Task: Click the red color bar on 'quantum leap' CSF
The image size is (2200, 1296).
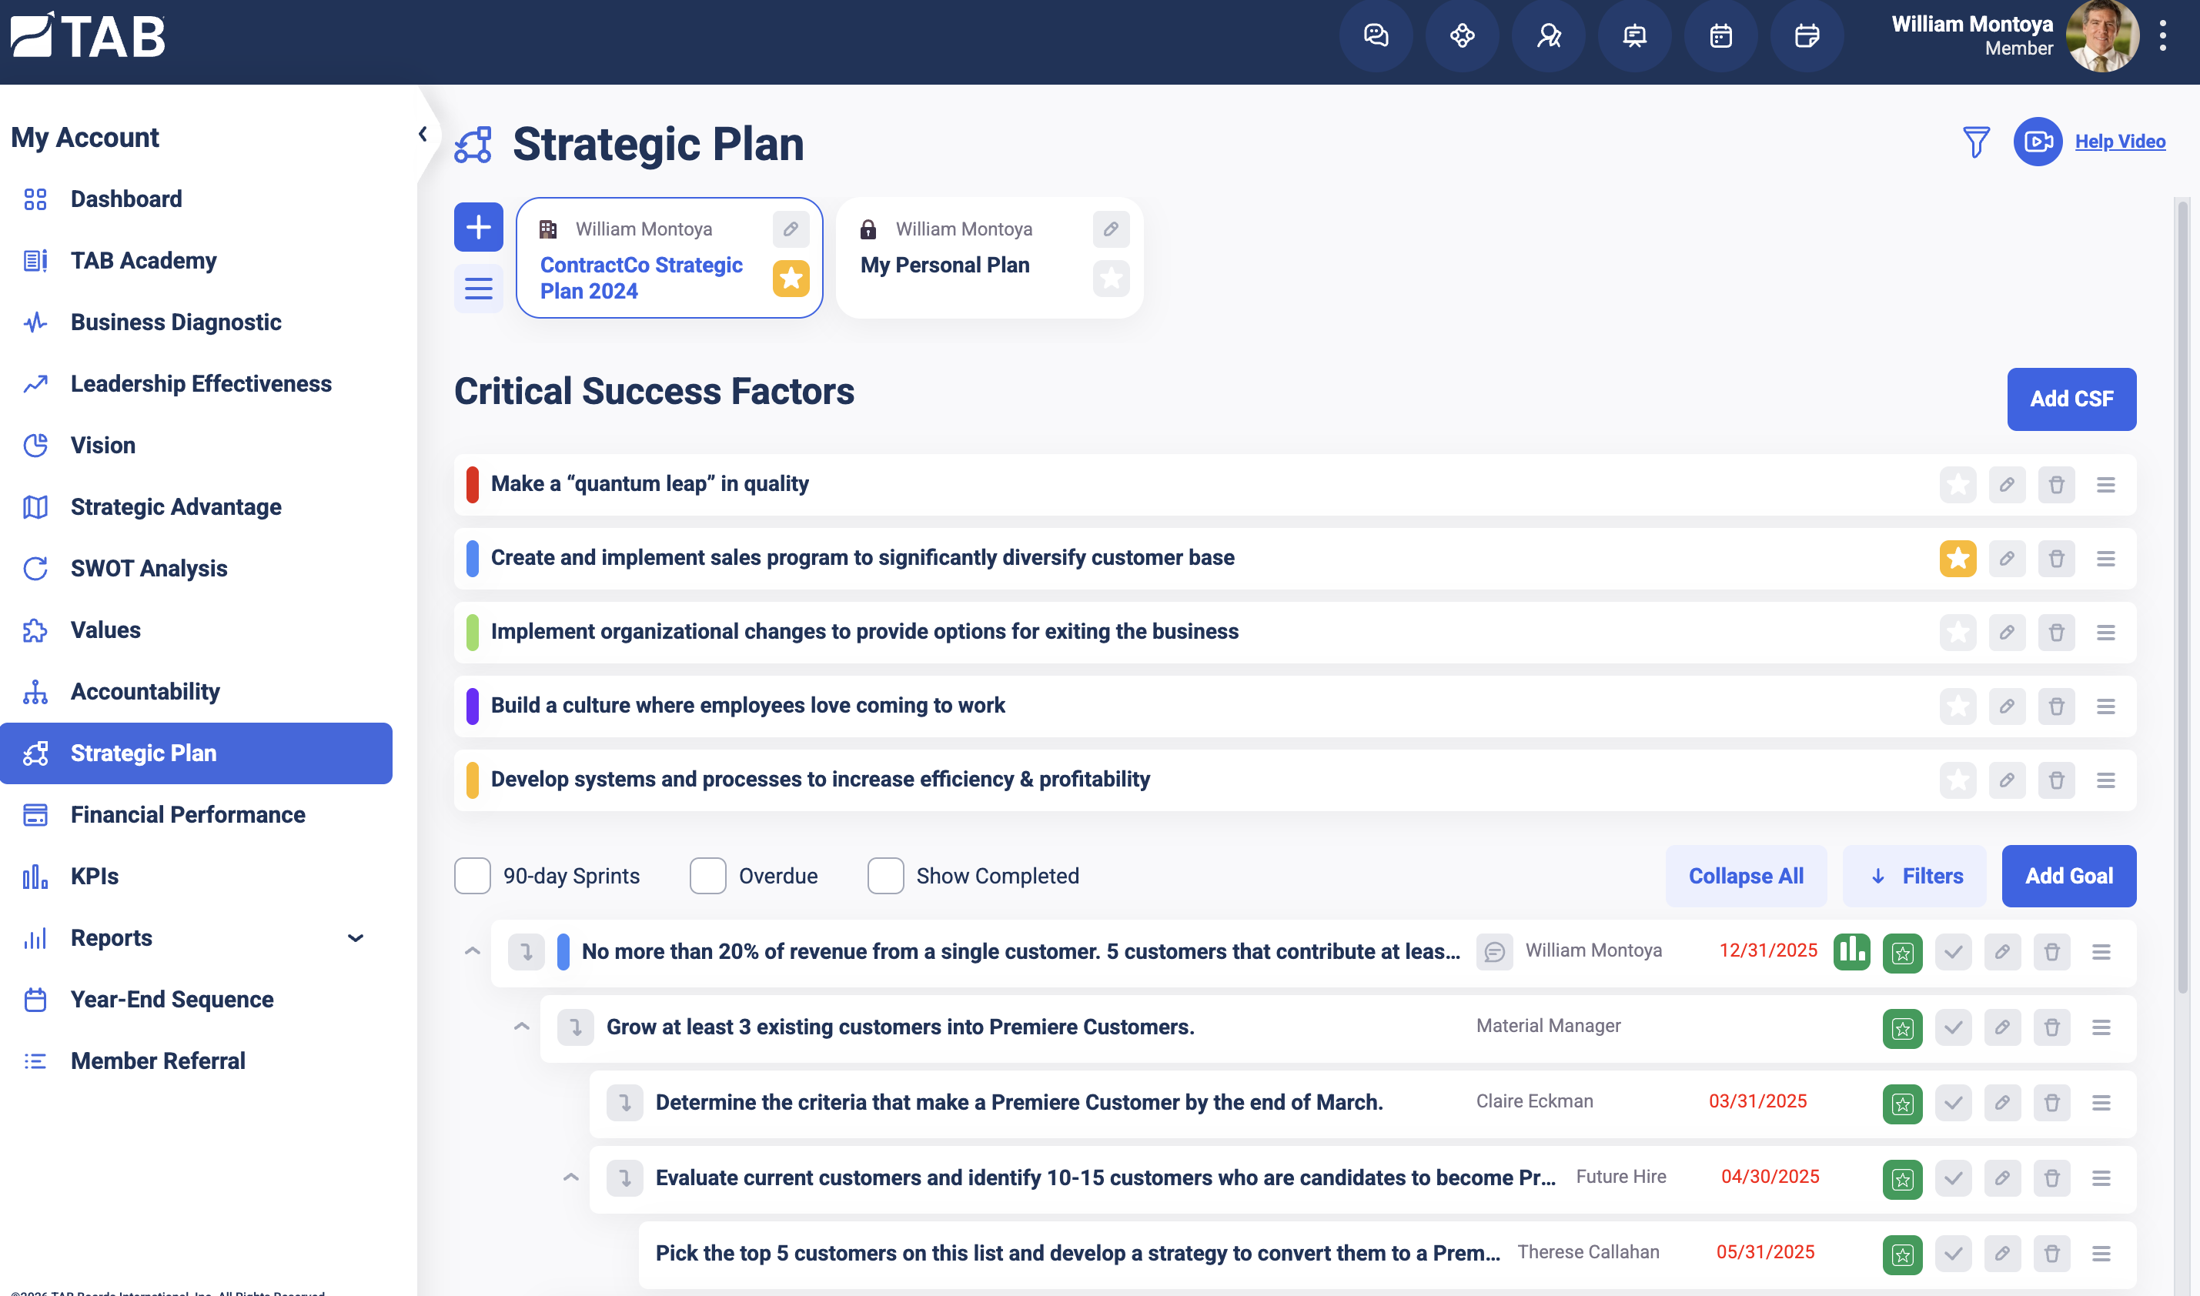Action: pos(473,485)
